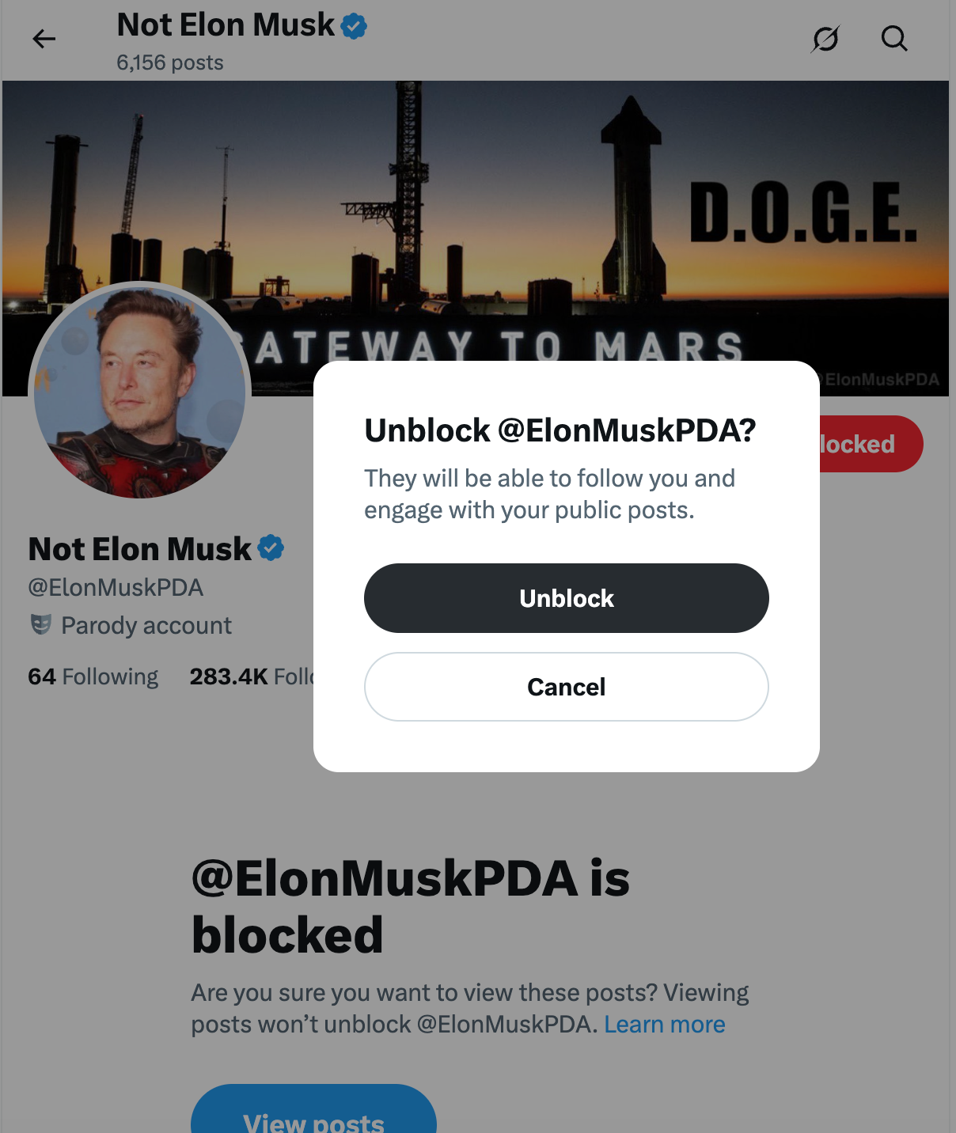
Task: Open the Learn more link
Action: tap(665, 1024)
